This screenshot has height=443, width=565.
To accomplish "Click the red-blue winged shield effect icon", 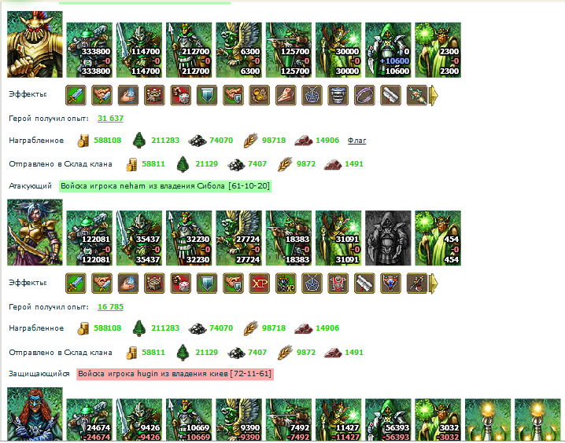I will point(391,284).
